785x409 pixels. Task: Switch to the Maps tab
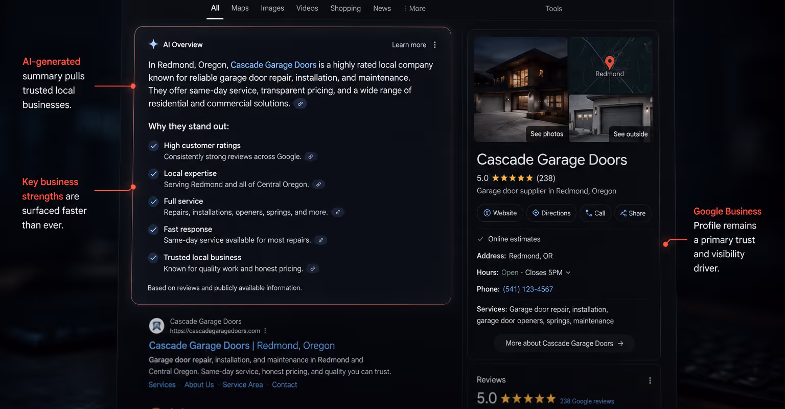pos(240,8)
